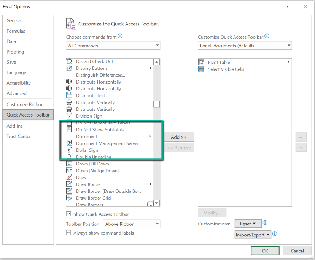Click the Draw Border Grid icon
315x260 pixels.
(69, 198)
